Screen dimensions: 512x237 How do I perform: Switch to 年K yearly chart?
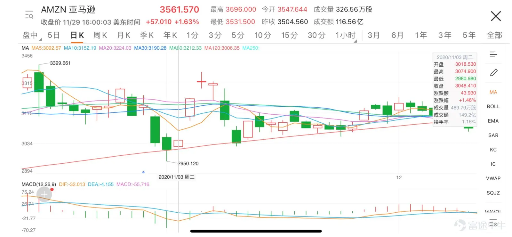coord(170,35)
